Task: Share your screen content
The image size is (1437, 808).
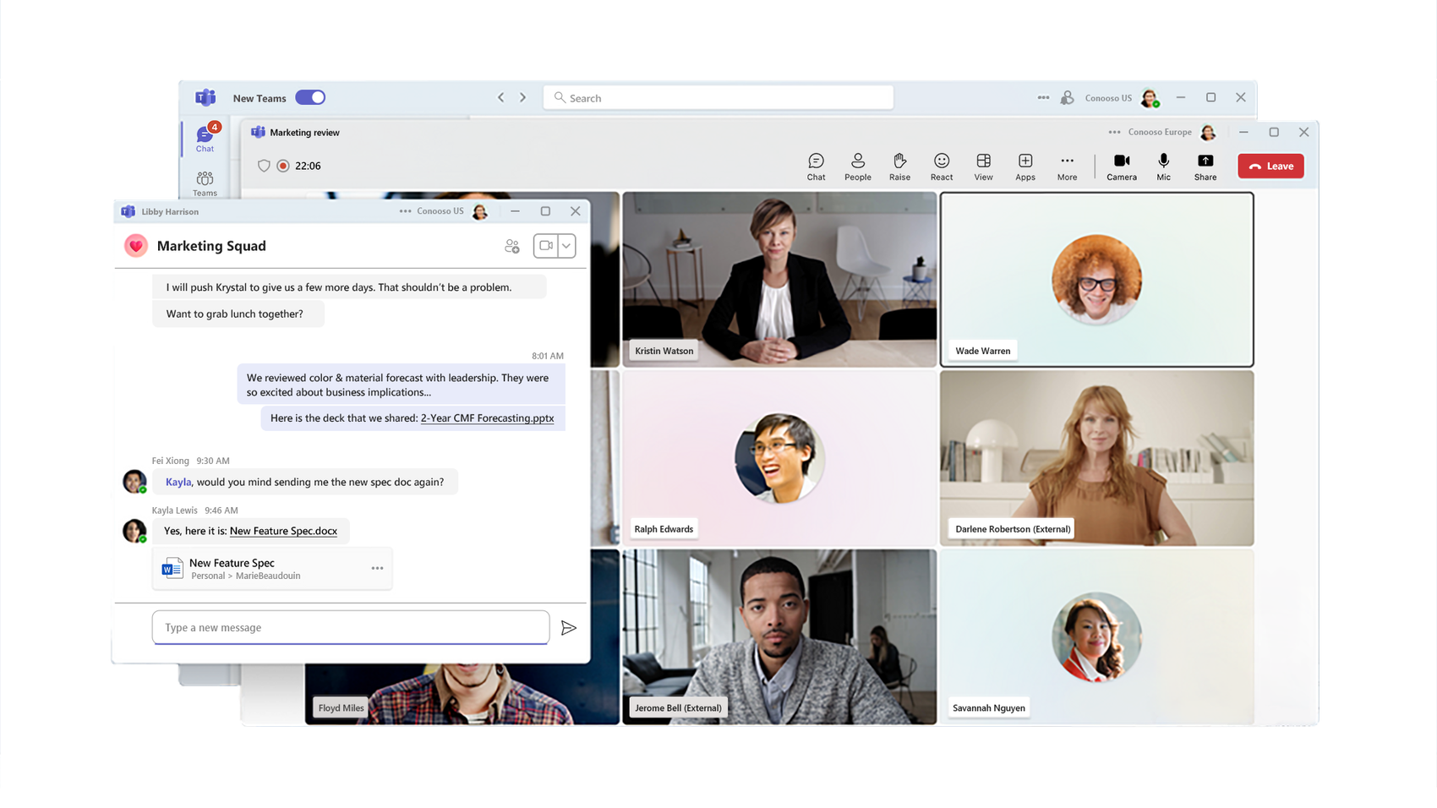Action: pos(1205,167)
